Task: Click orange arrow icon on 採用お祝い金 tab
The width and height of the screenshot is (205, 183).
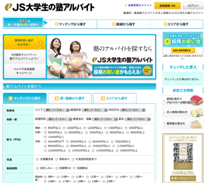Action: (x=40, y=43)
